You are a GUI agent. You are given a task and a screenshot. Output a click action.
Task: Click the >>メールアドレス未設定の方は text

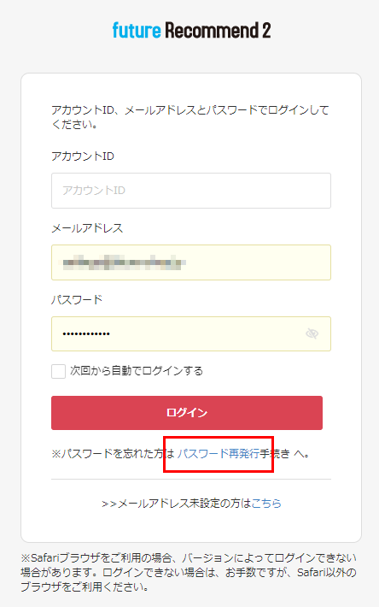177,504
